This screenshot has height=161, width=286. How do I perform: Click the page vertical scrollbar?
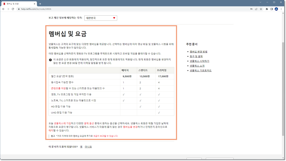tap(283, 89)
